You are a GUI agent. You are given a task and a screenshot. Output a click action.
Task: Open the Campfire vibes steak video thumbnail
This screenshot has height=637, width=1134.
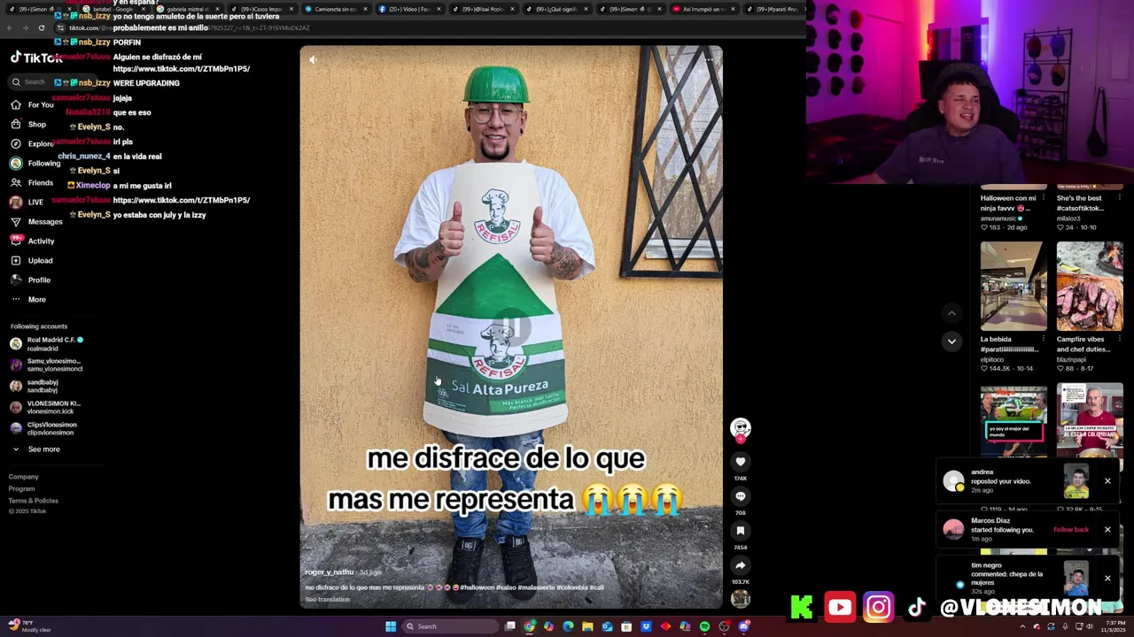(x=1090, y=287)
